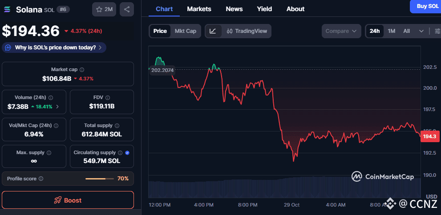Click the Profile score info icon
The width and height of the screenshot is (441, 215).
41,179
